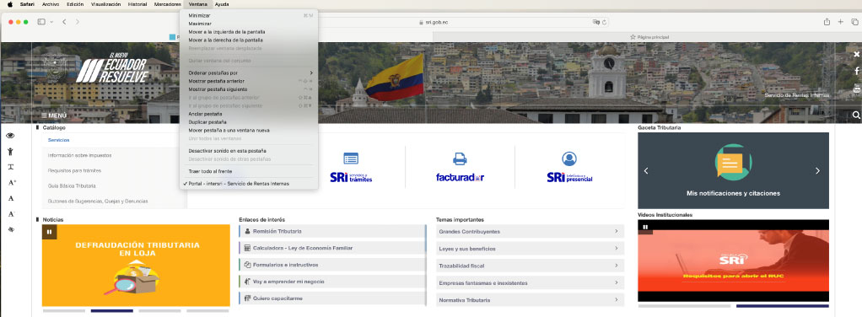This screenshot has height=317, width=862.
Task: Click the crossed-eye accessibility icon
Action: point(10,229)
